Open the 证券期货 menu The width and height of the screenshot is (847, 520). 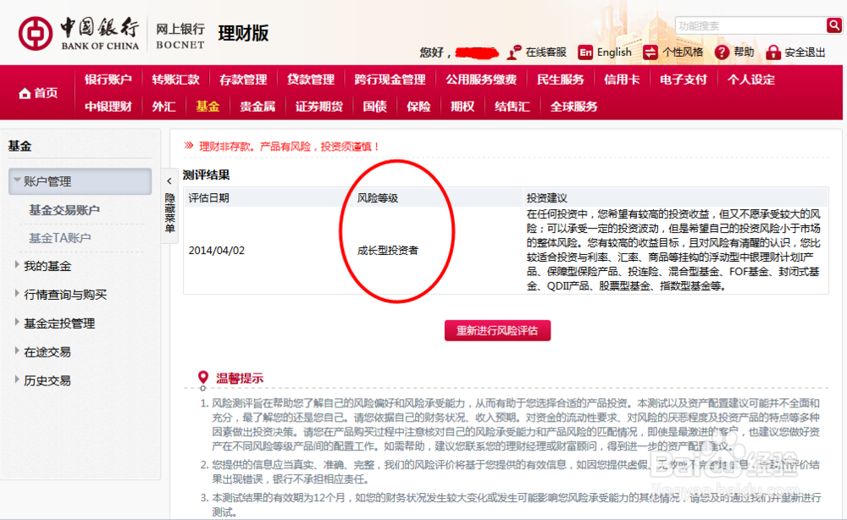[x=318, y=107]
